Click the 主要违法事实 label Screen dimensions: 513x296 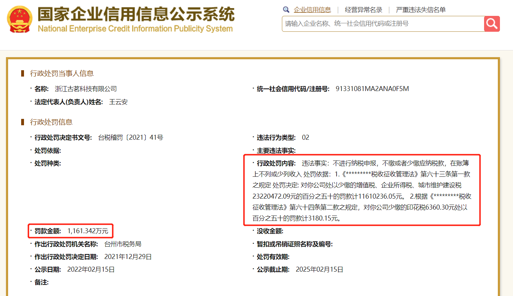[x=276, y=151]
